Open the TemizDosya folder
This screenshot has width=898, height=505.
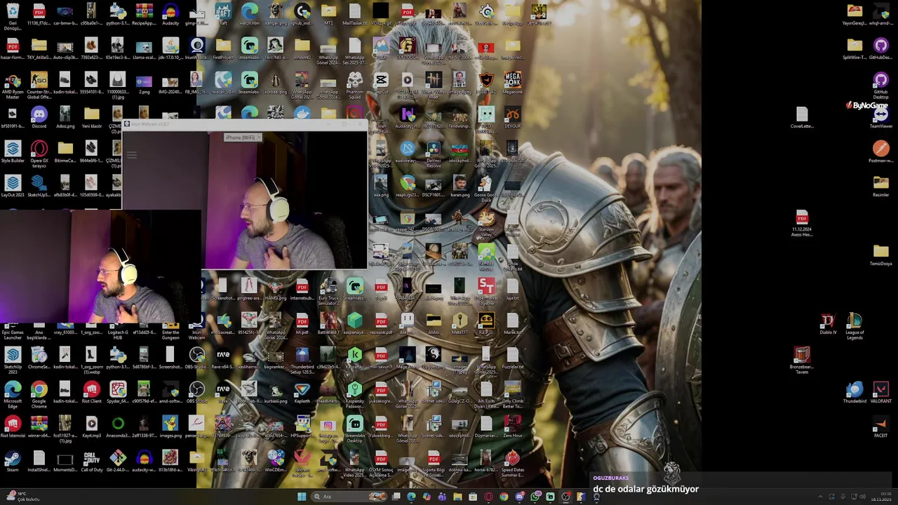(880, 255)
